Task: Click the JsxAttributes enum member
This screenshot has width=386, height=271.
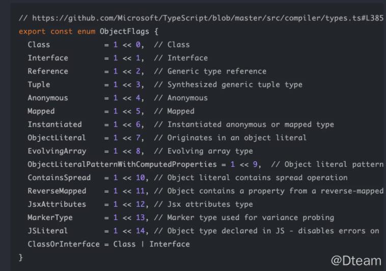Action: [56, 204]
